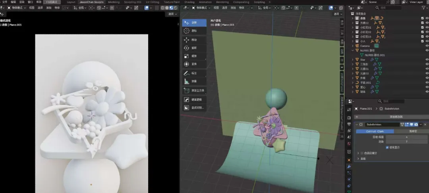Toggle exclude checkbox for 表情 collection
429x193 pixels.
coord(422,18)
